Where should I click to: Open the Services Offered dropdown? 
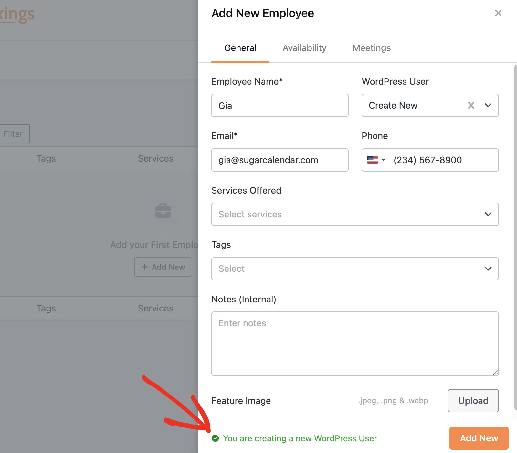(x=355, y=214)
